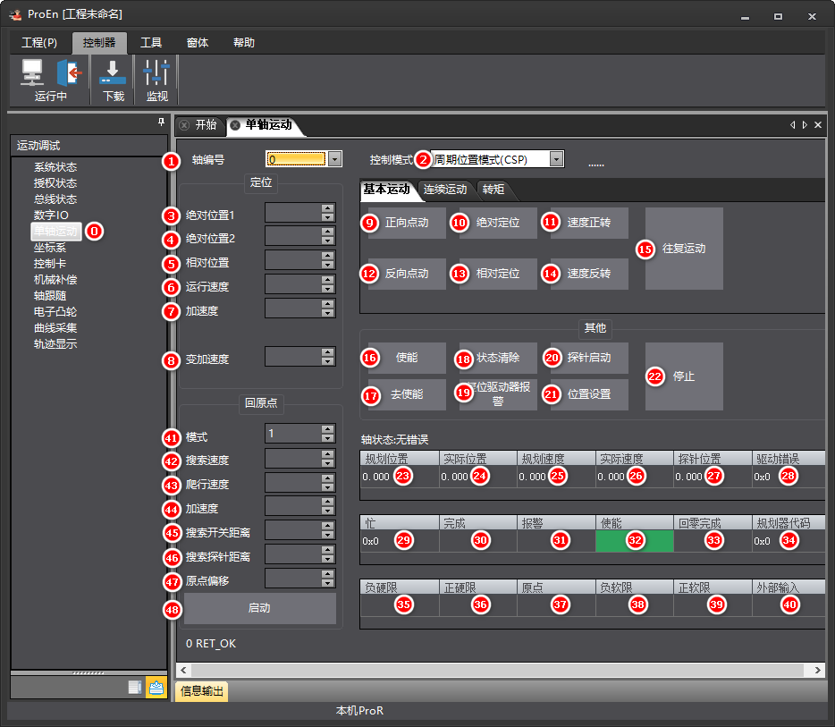Increase 相对位置 with its up arrow

click(x=328, y=256)
